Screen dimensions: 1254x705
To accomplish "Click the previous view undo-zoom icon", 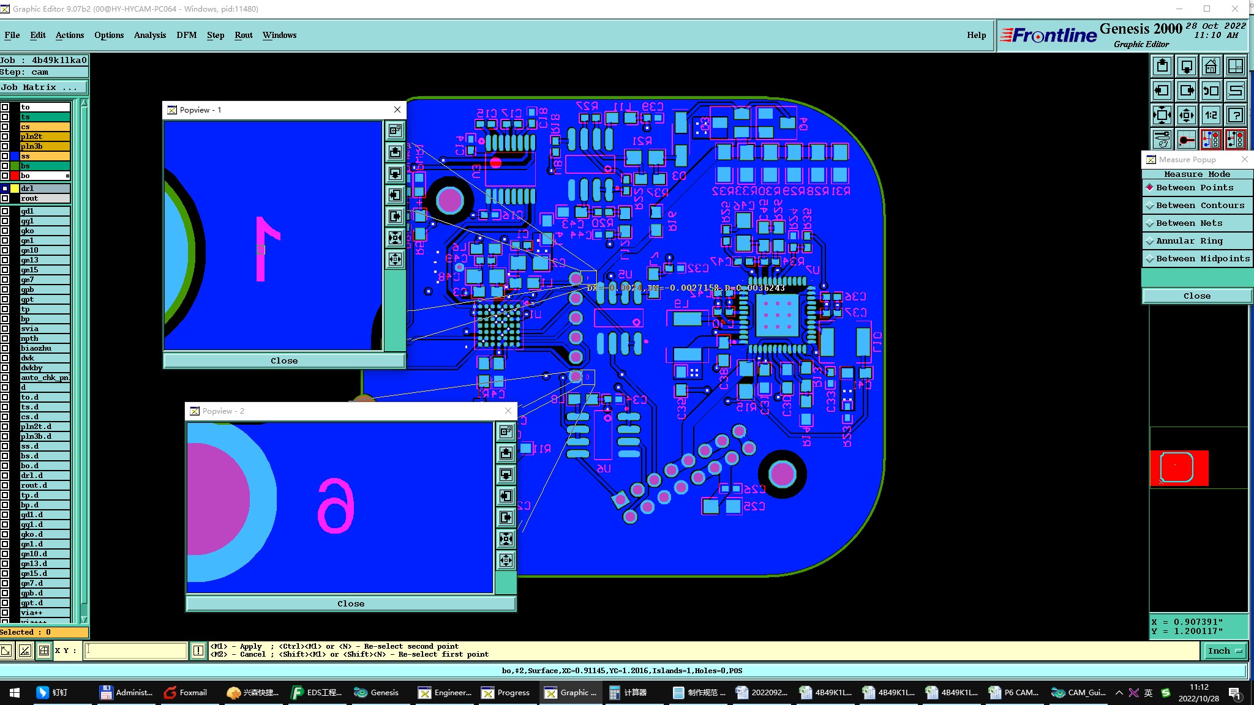I will [1211, 91].
